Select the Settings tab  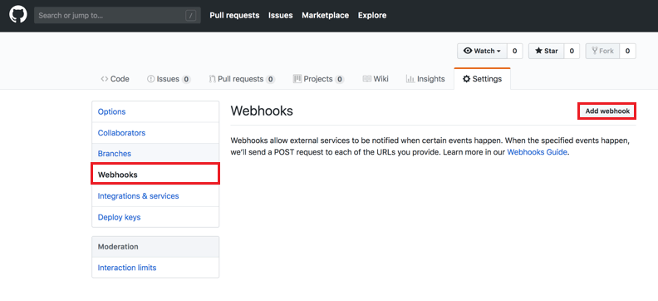(x=482, y=79)
